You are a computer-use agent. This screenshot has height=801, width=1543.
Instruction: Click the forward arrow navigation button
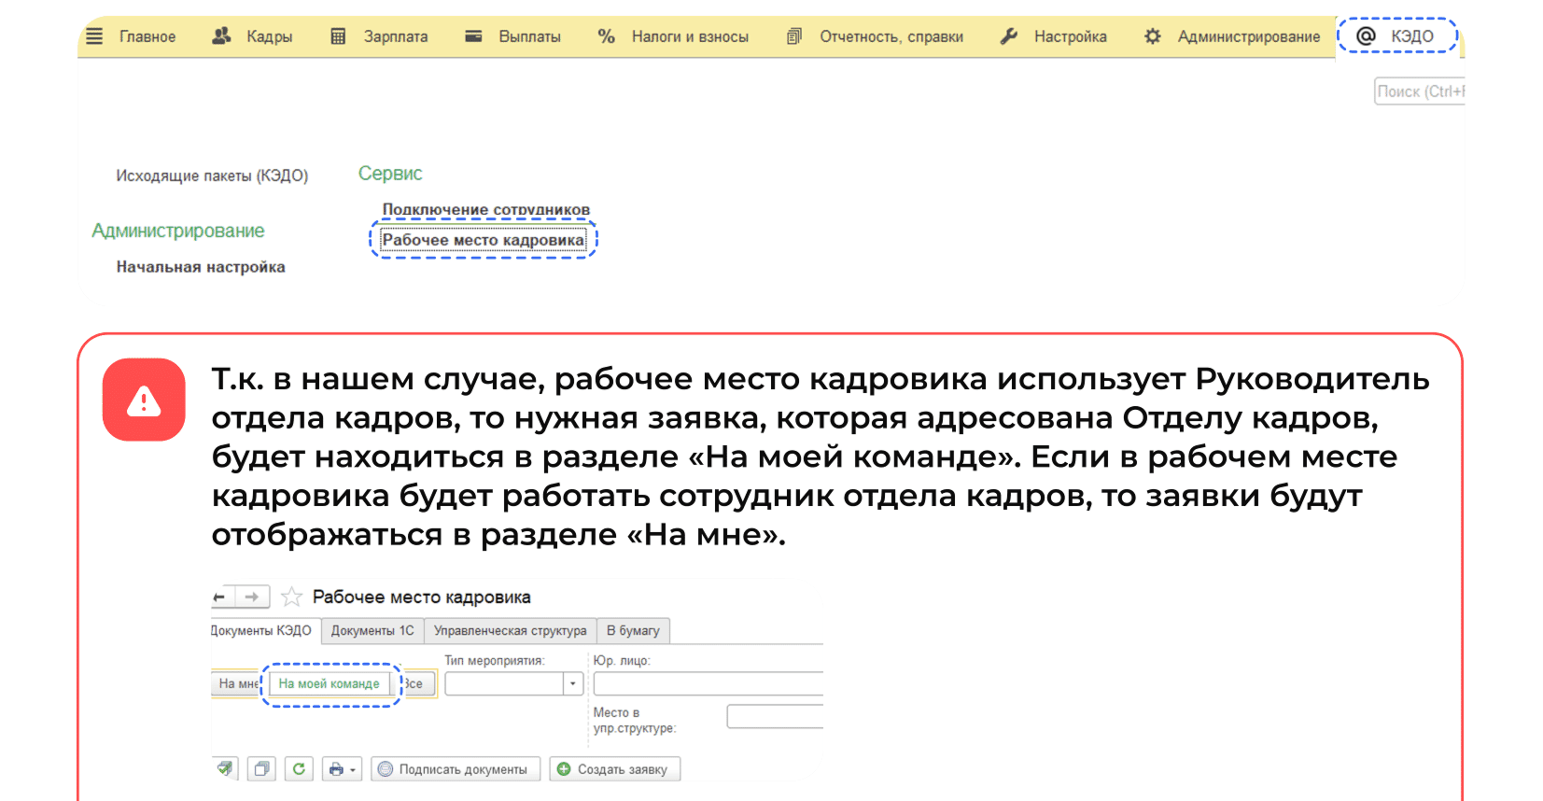point(252,597)
